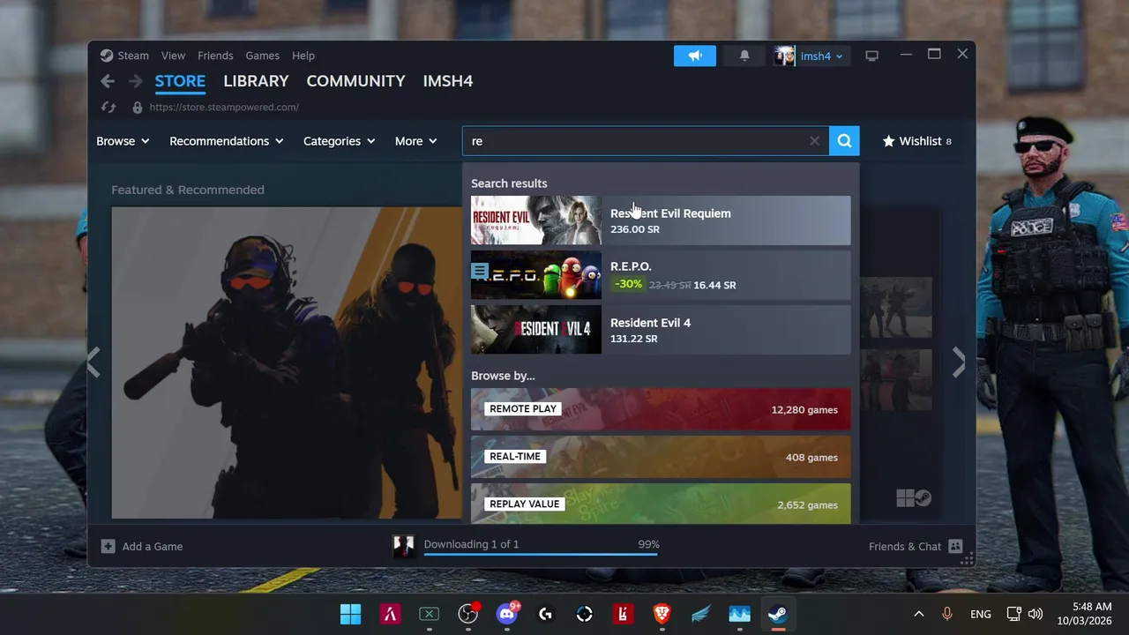This screenshot has width=1129, height=635.
Task: Open Brave browser from the taskbar
Action: click(x=662, y=614)
